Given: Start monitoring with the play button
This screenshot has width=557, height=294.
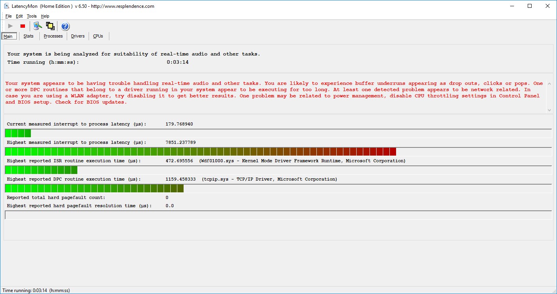Looking at the screenshot, I should tap(11, 26).
